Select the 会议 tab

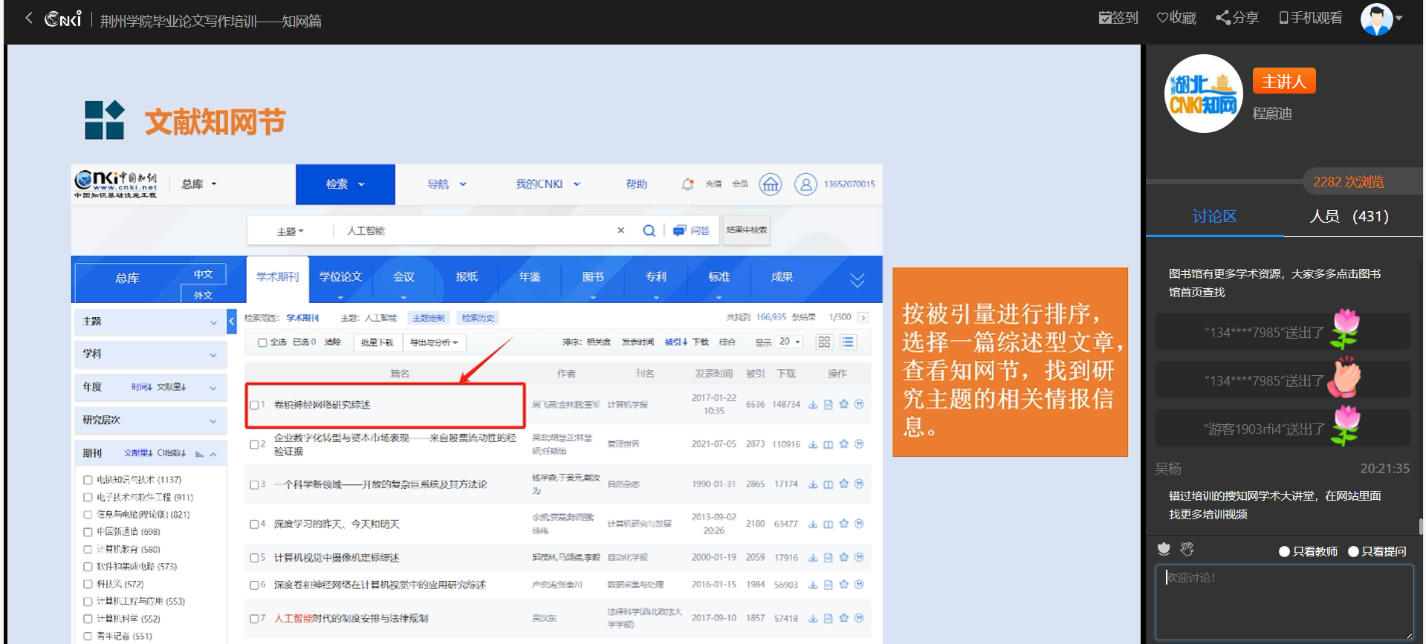[404, 279]
